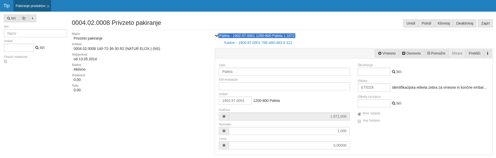Viewport: 496px width, 158px height.
Task: Click asterisk icon beside Cena field
Action: pyautogui.click(x=224, y=145)
